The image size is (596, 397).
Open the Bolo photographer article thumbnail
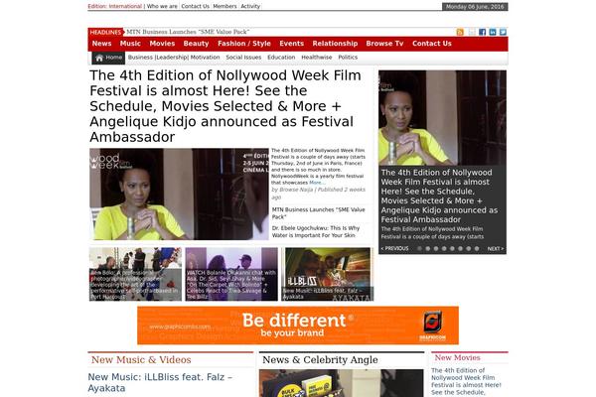(135, 274)
